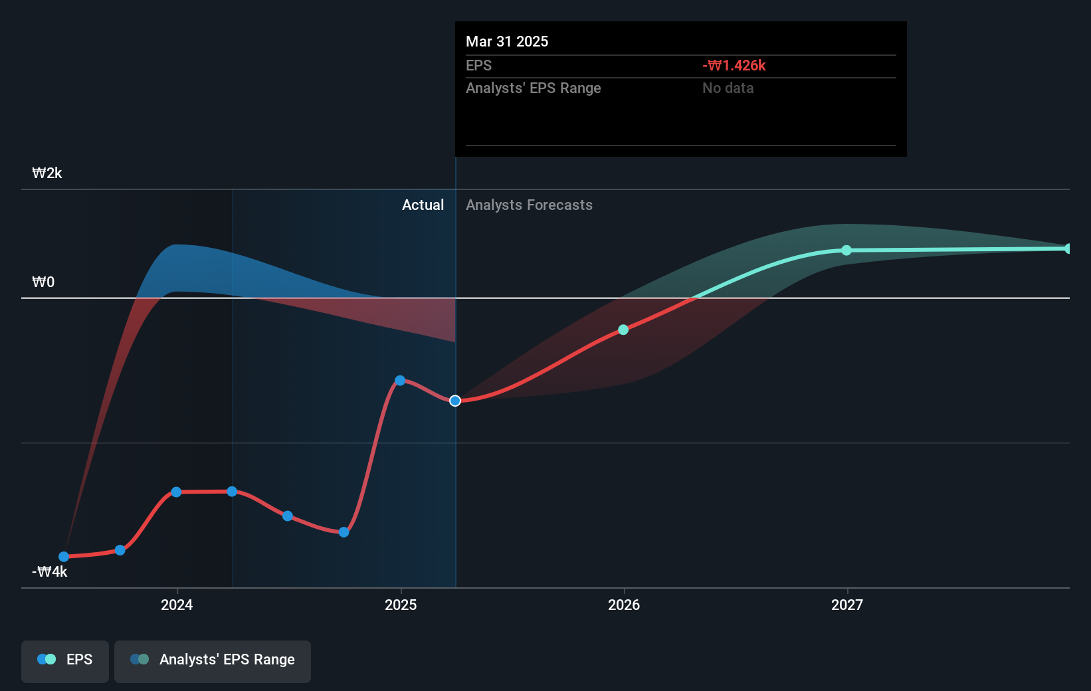Toggle the EPS legend series

tap(65, 660)
